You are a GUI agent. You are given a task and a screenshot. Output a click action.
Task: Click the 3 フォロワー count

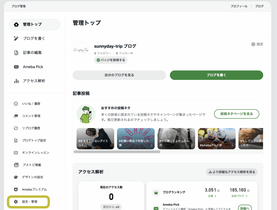[x=103, y=53]
